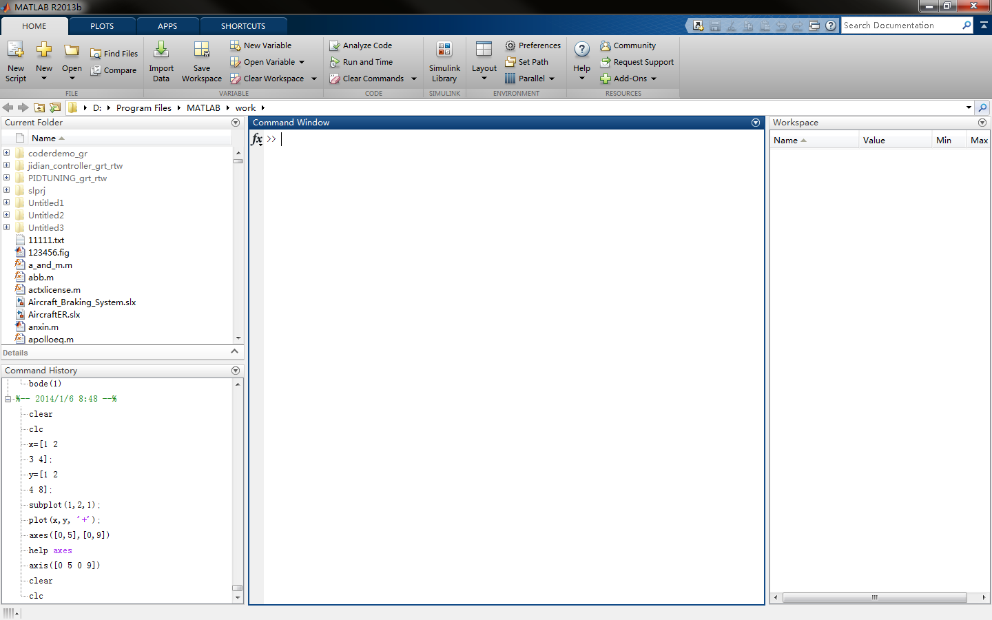992x620 pixels.
Task: Open the APPS ribbon tab
Action: [167, 25]
